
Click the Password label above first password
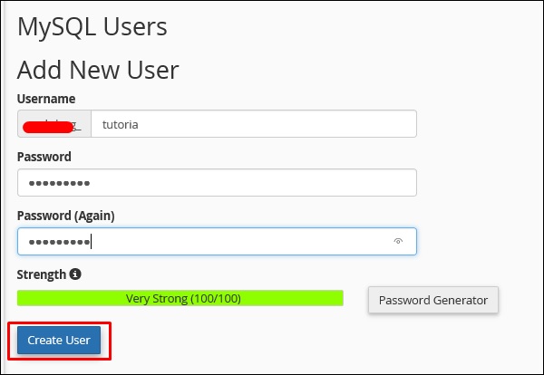point(44,157)
